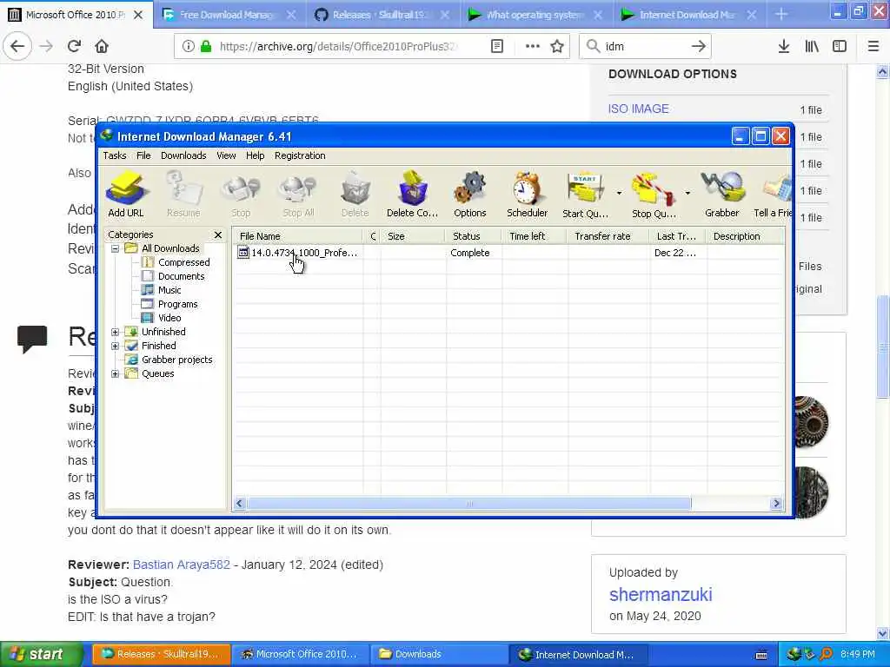Click the download list horizontal scrollbar
Viewport: 890px width, 667px height.
468,504
